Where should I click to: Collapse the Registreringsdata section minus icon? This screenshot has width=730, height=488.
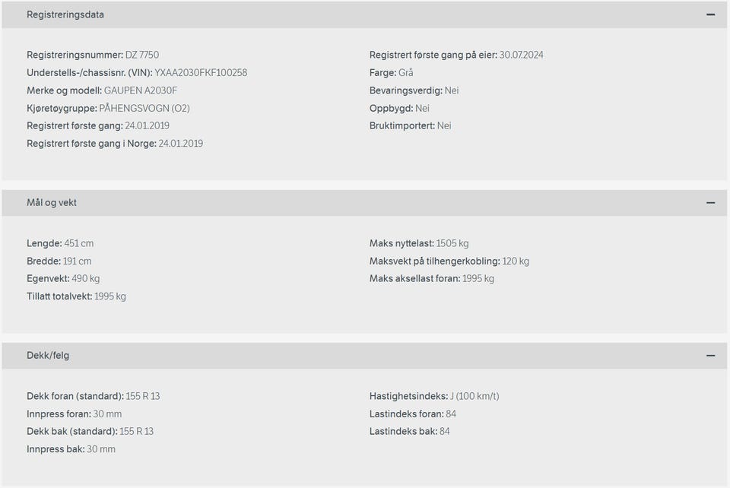click(x=710, y=15)
